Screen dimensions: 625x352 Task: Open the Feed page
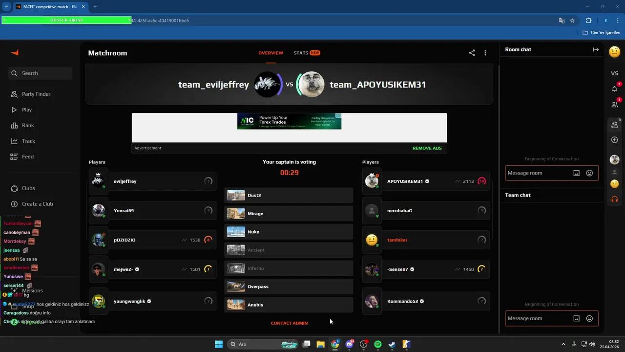(28, 156)
